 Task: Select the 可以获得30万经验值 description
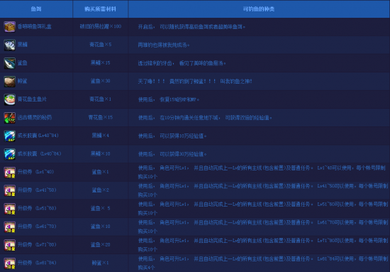172,154
